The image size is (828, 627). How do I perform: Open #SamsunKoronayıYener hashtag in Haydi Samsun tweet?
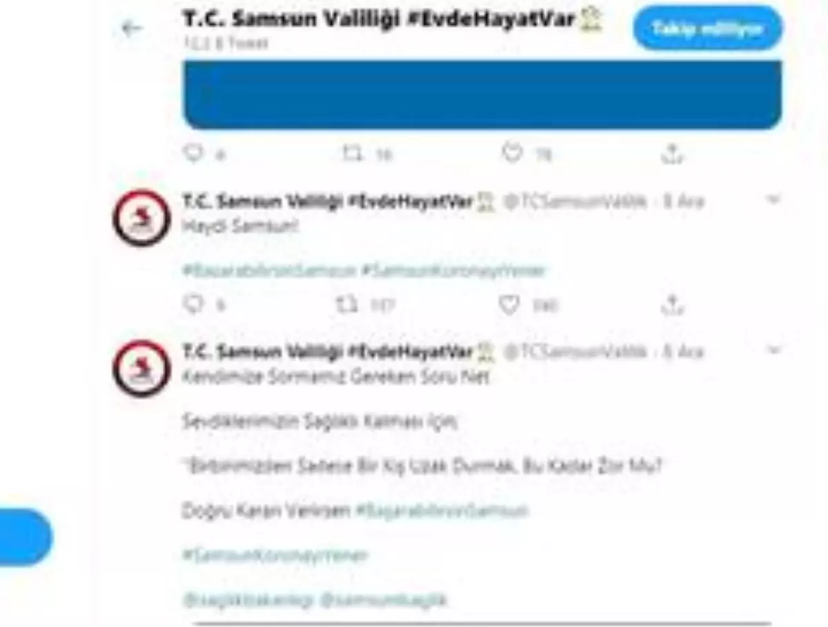[x=453, y=271]
